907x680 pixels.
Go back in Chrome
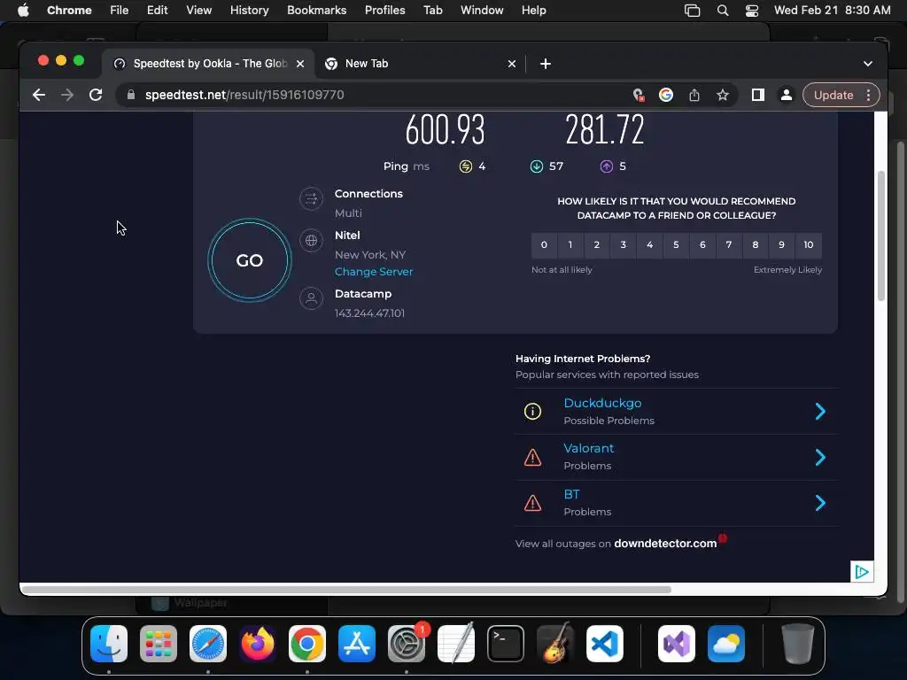coord(39,95)
